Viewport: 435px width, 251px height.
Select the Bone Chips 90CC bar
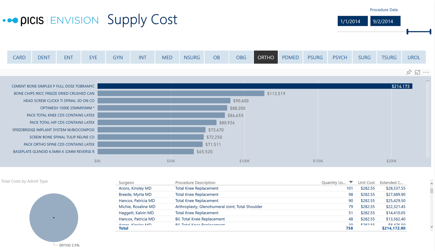181,94
